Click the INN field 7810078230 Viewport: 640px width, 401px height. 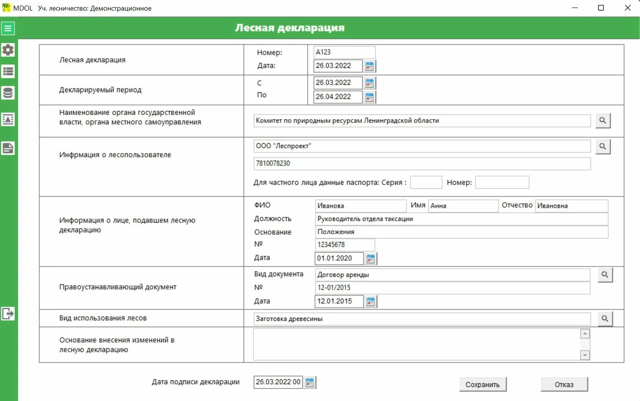(422, 164)
